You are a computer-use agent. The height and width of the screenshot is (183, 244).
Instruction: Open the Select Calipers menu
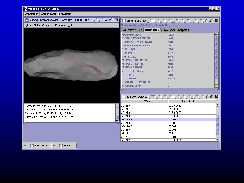(43, 25)
